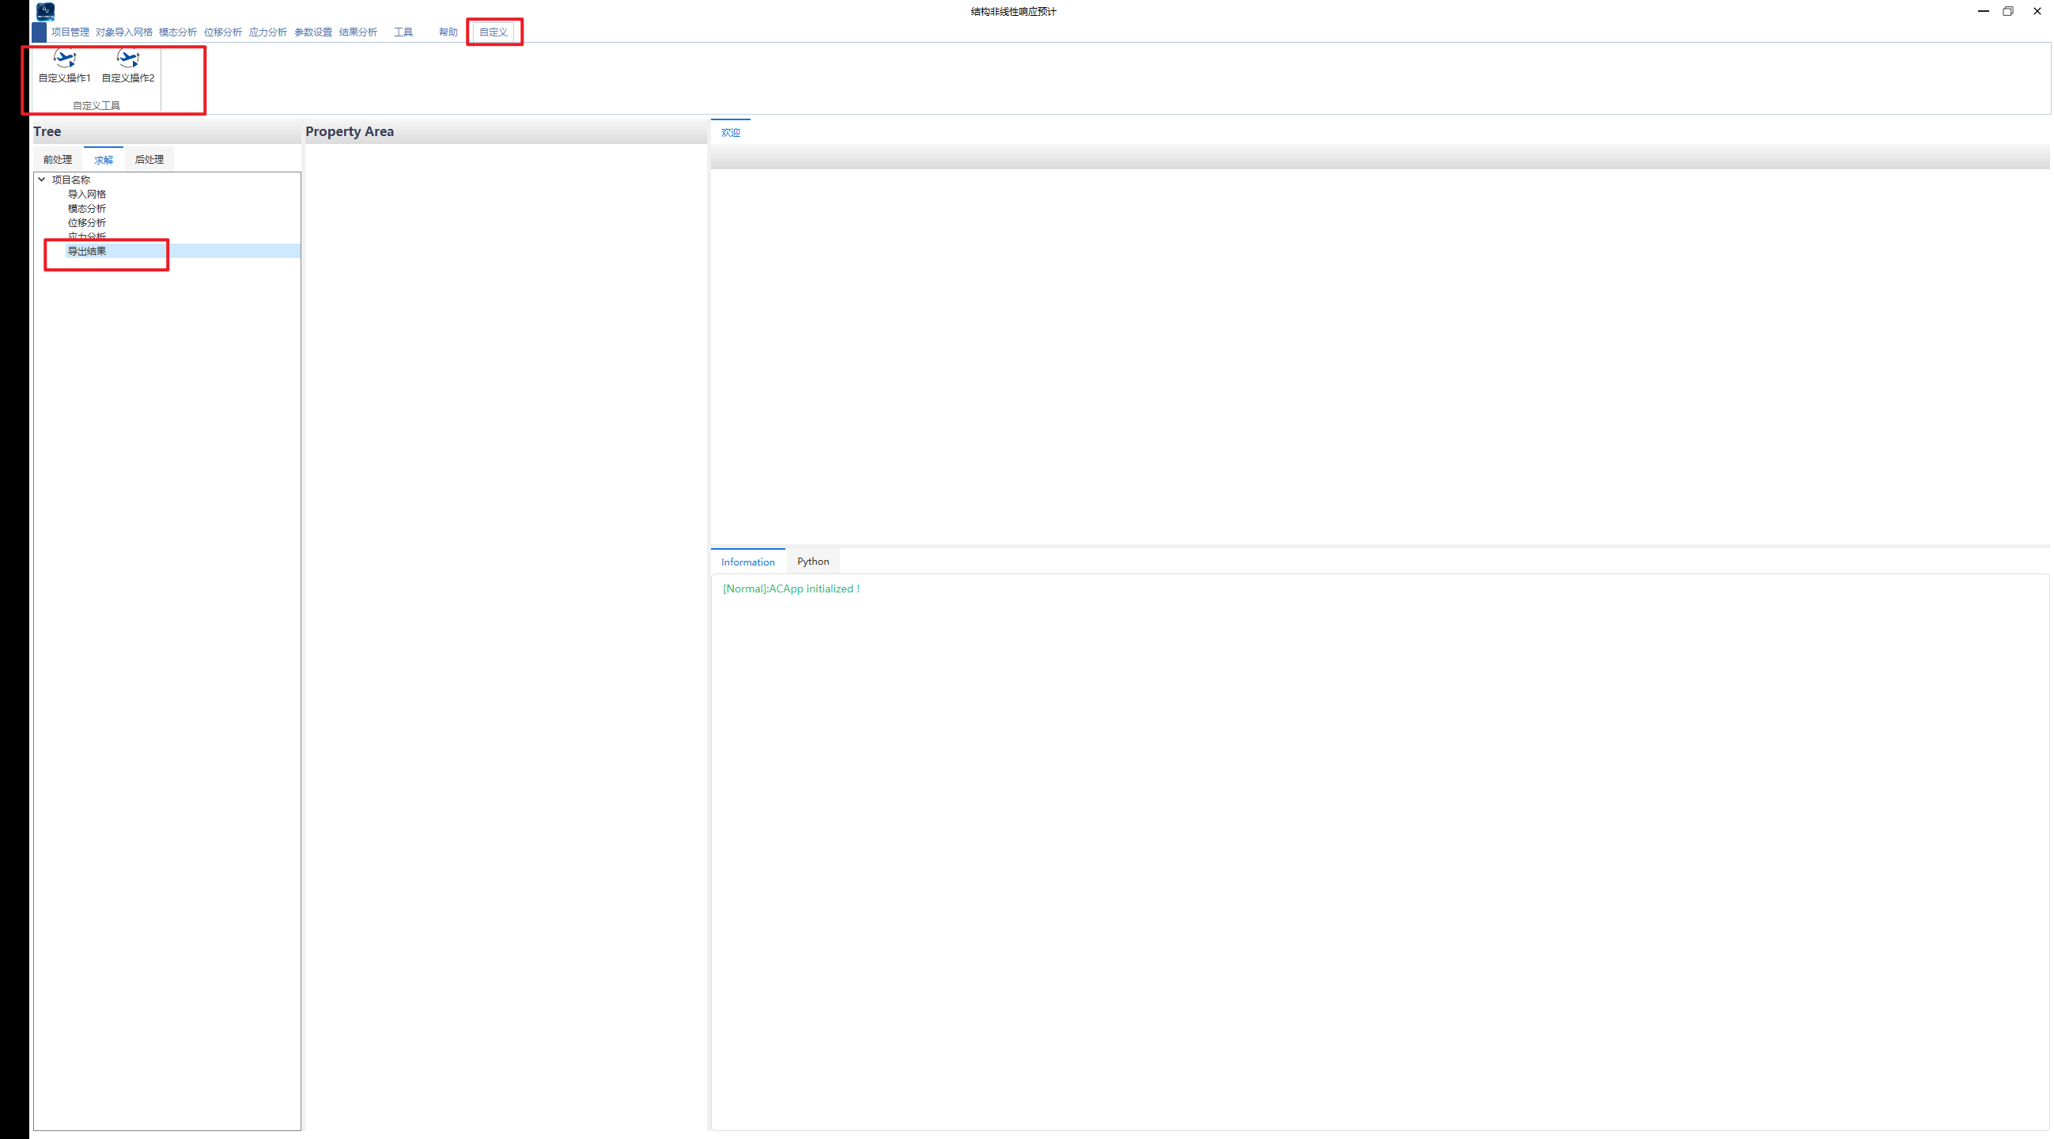Image resolution: width=2054 pixels, height=1139 pixels.
Task: Open the 对象导入网格 ribbon tab
Action: click(x=123, y=32)
